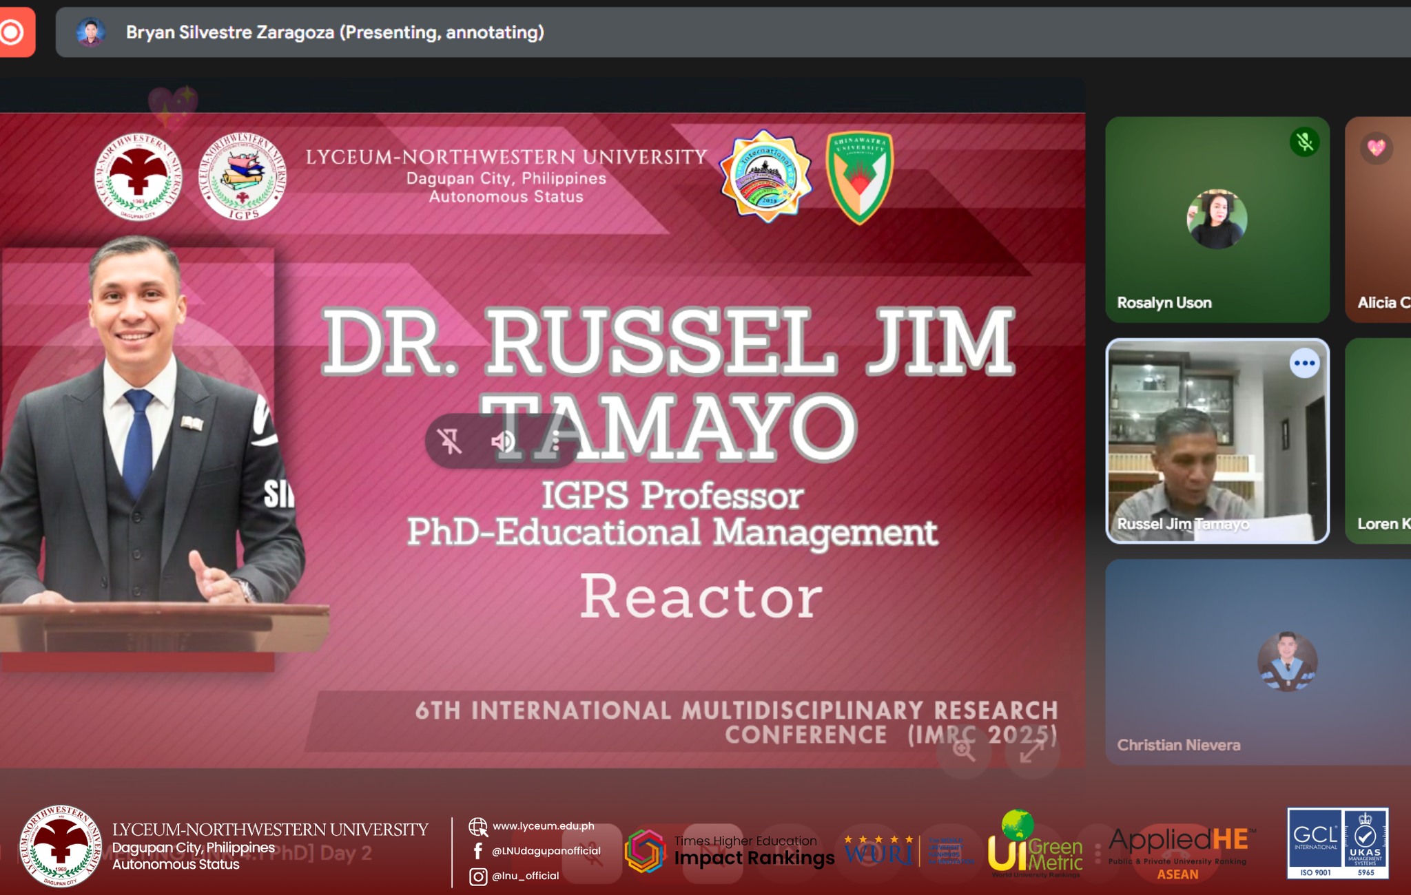Click the www.lyceum.edu.ph website link

tap(543, 826)
